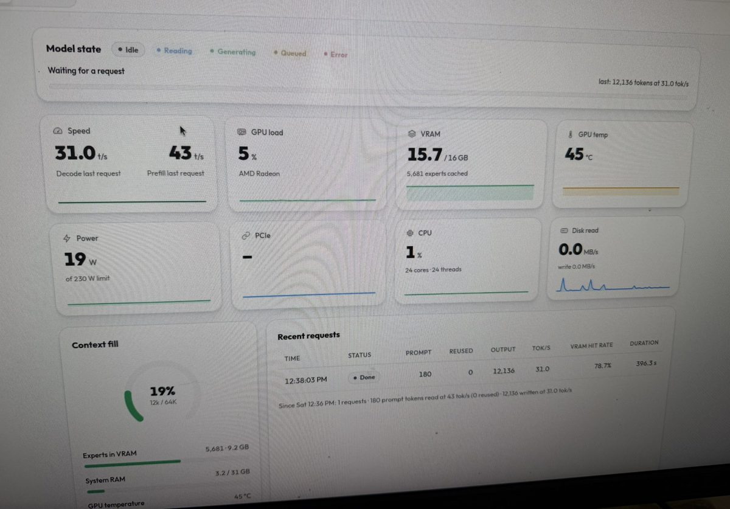Viewport: 730px width, 509px height.
Task: Select the Queued state indicator
Action: (290, 54)
